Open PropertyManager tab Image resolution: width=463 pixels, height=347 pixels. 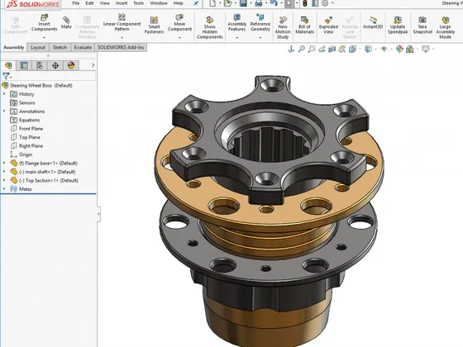(24, 65)
